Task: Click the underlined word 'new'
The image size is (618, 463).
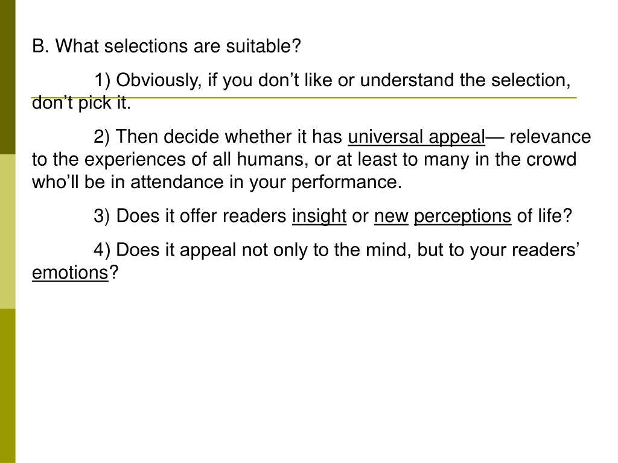Action: coord(391,216)
